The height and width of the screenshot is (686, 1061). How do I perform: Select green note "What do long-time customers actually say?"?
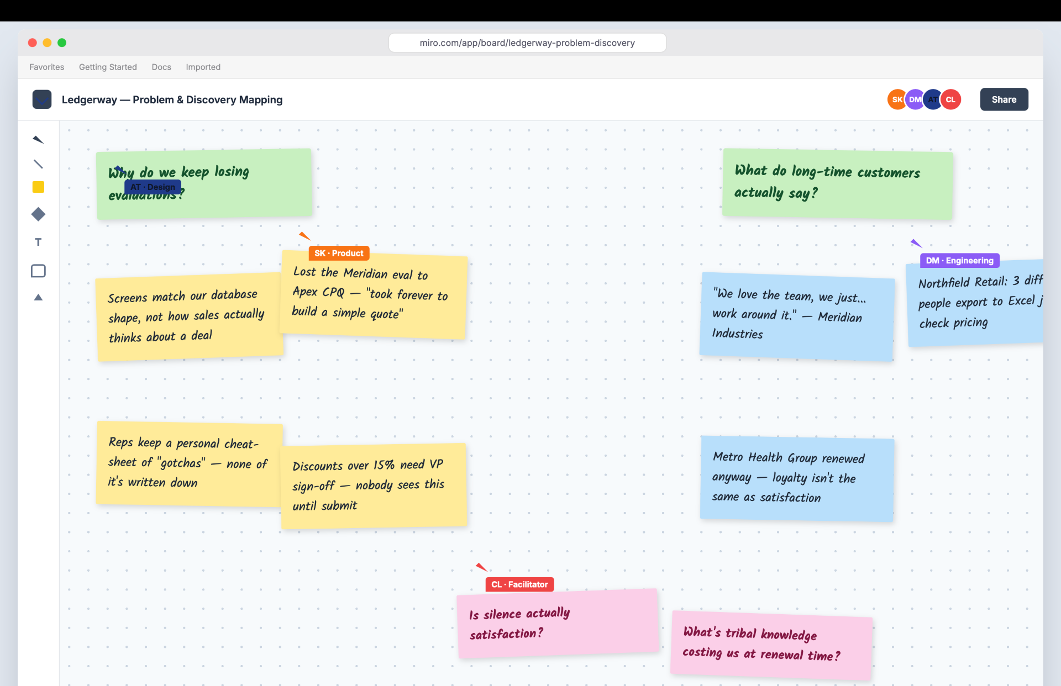pyautogui.click(x=837, y=184)
